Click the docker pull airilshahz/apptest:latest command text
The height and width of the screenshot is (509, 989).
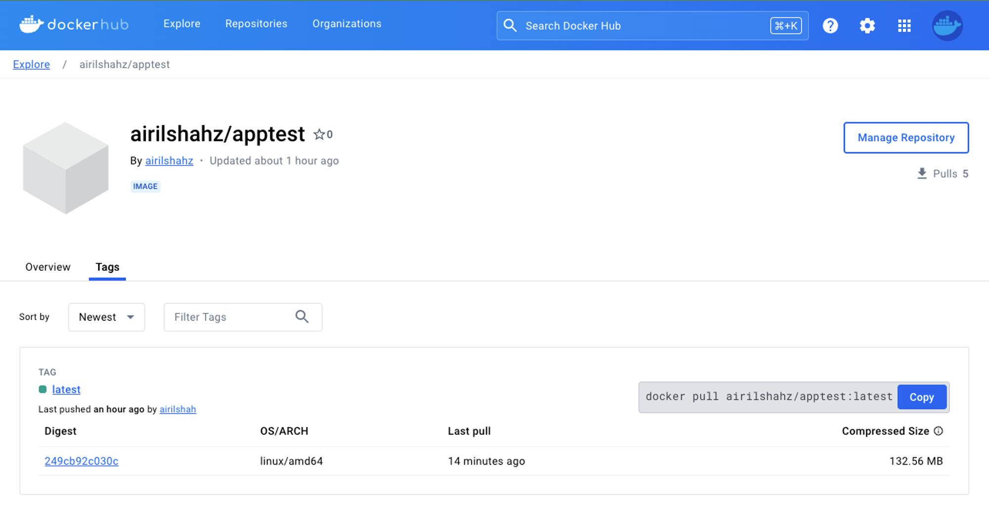coord(769,397)
